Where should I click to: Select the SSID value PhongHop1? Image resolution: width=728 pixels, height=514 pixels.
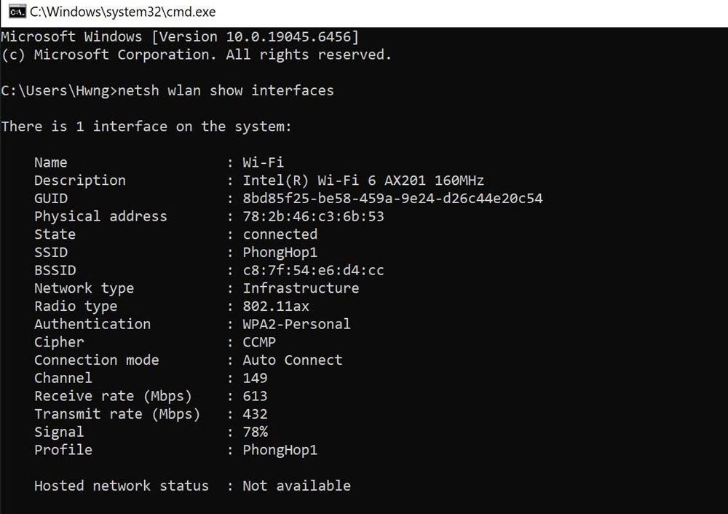pos(280,252)
